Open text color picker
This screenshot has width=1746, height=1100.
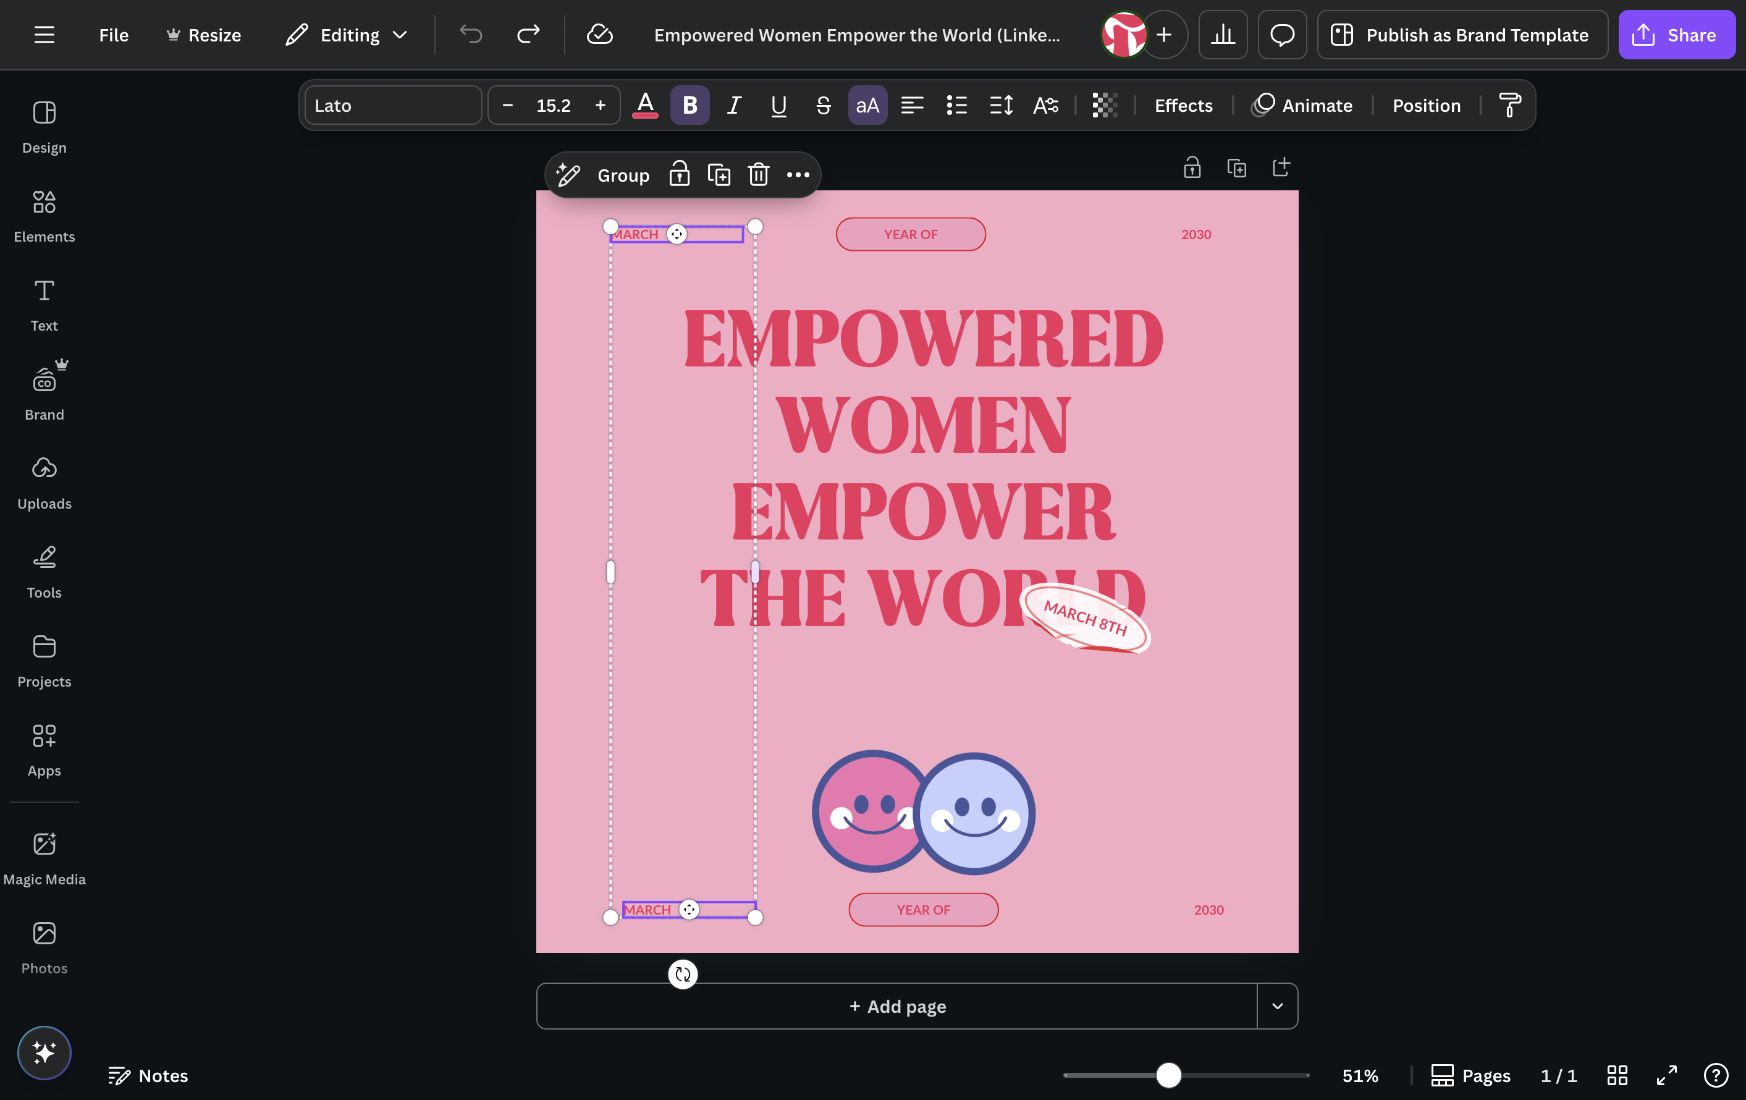[x=644, y=106]
